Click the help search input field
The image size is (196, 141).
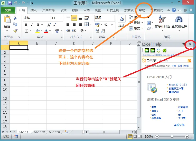coord(173,61)
